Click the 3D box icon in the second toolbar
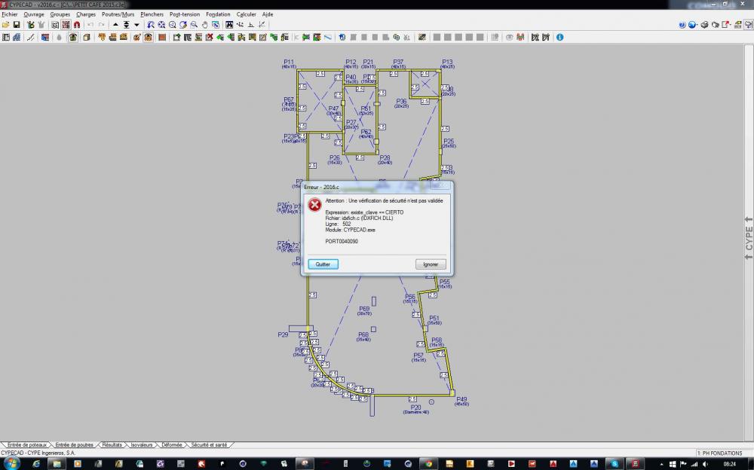Screen dimensions: 754x470 tap(87, 37)
